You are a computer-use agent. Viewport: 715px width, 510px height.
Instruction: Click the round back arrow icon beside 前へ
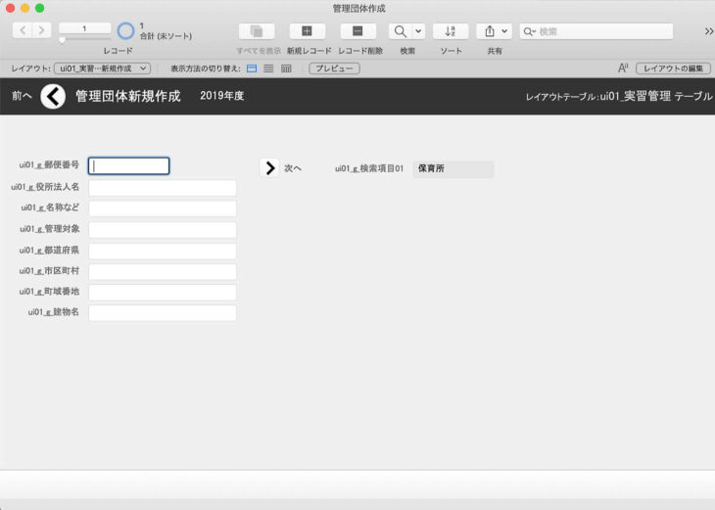click(53, 96)
